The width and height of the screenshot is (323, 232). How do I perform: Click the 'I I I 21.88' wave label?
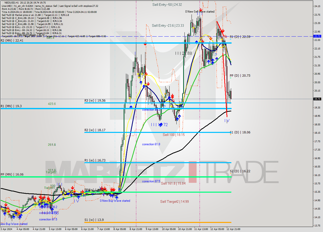pos(184,53)
